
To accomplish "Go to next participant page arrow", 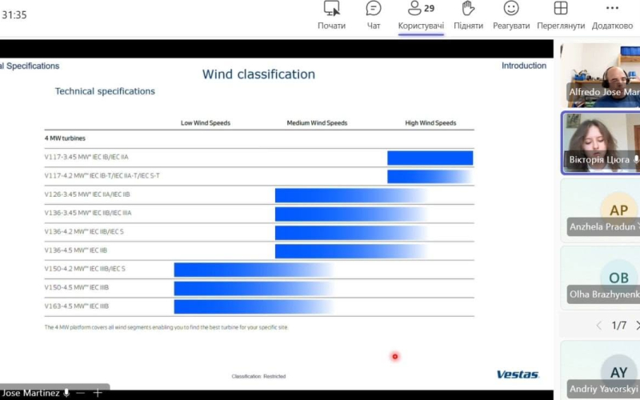I will pos(637,326).
